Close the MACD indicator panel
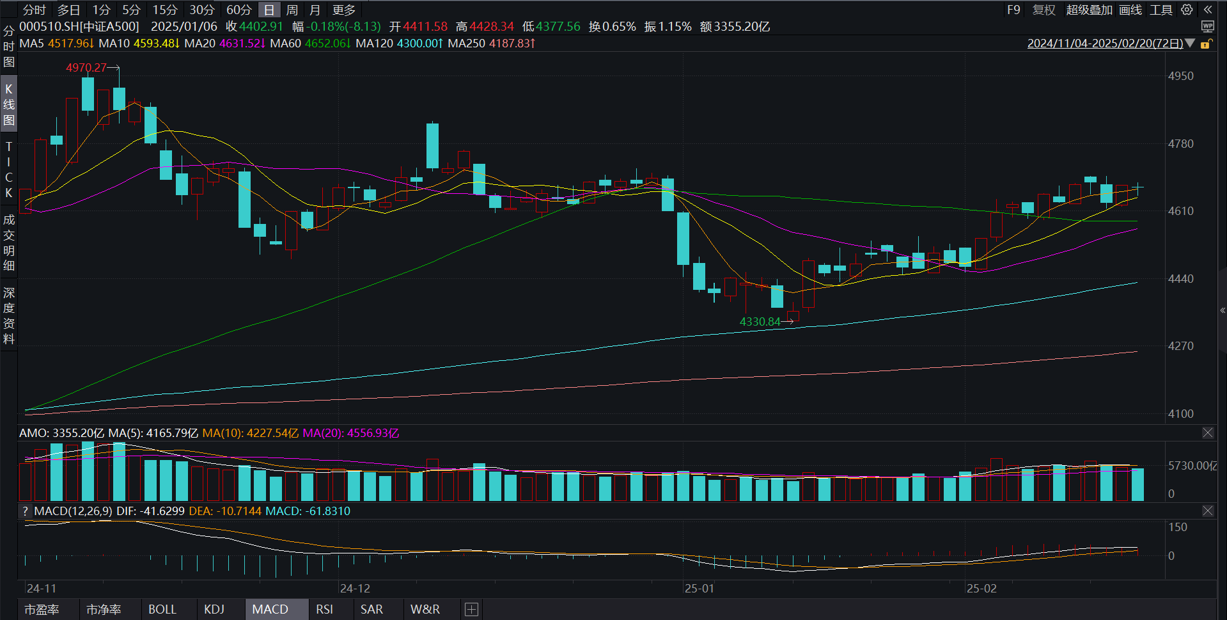Viewport: 1227px width, 620px height. point(1207,511)
